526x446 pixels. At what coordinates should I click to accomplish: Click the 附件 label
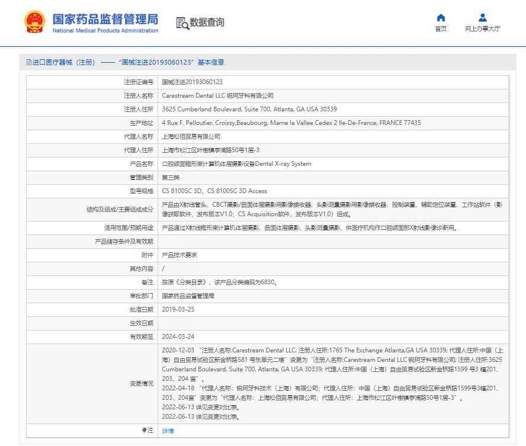147,255
